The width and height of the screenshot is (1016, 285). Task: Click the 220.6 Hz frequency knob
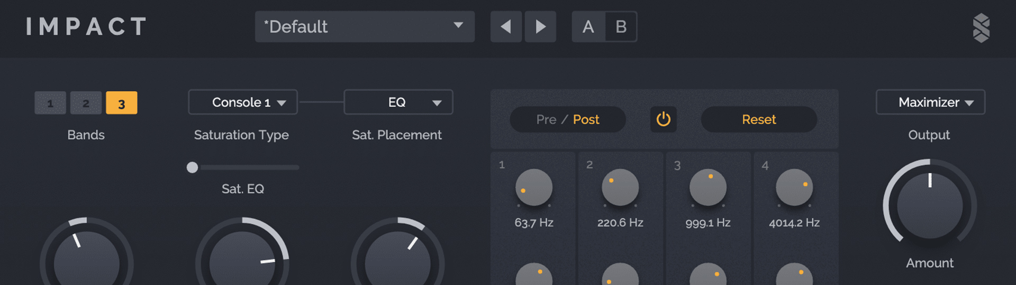620,187
